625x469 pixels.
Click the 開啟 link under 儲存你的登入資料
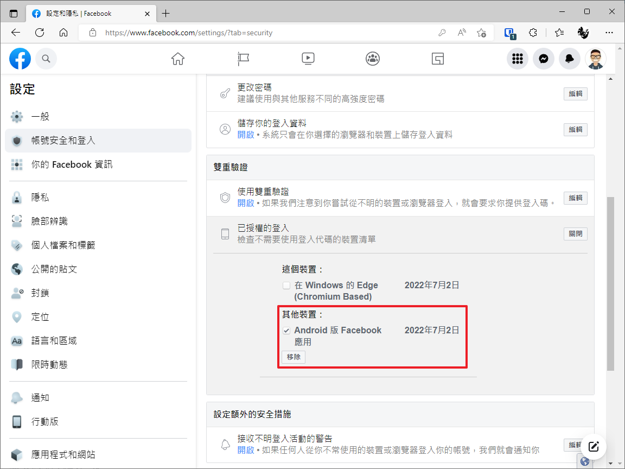pos(246,135)
